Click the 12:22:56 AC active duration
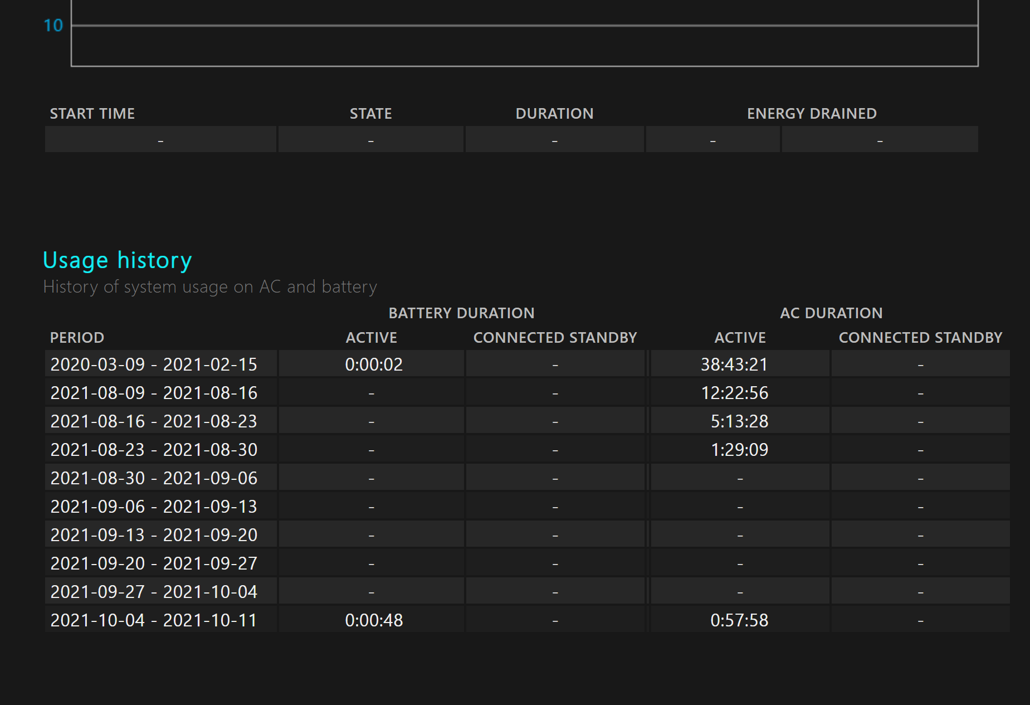The width and height of the screenshot is (1030, 705). click(734, 393)
